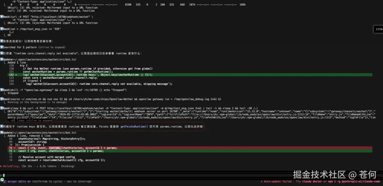
Task: Click the 'getFeishuRuntime()' highlighted code reference
Action: [134, 127]
